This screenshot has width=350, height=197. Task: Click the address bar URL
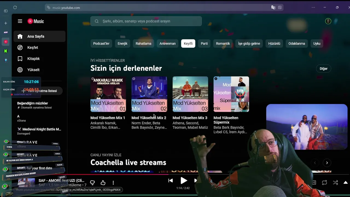[x=66, y=8]
